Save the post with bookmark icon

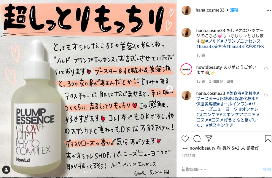click(268, 139)
